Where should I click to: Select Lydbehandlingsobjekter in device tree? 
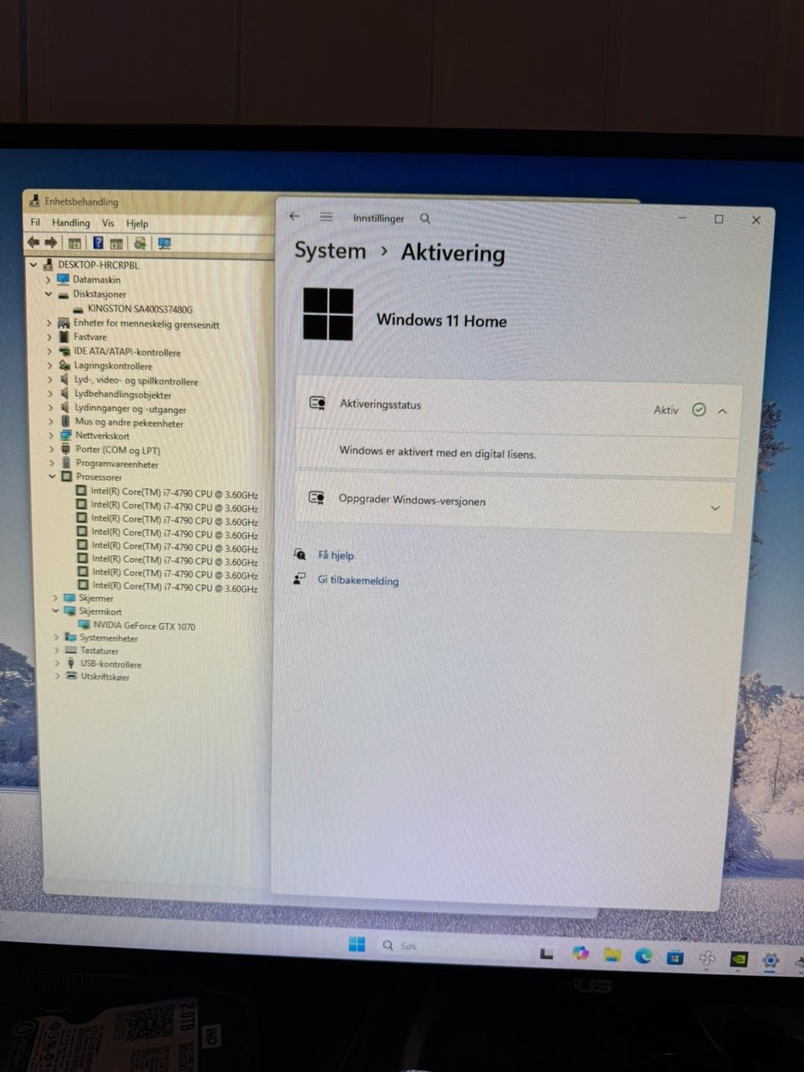pos(123,394)
